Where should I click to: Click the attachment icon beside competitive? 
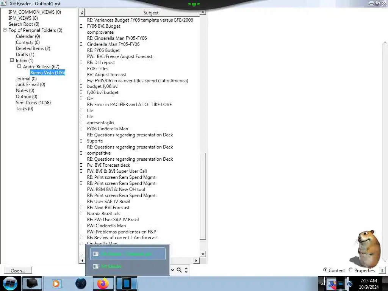point(81,153)
